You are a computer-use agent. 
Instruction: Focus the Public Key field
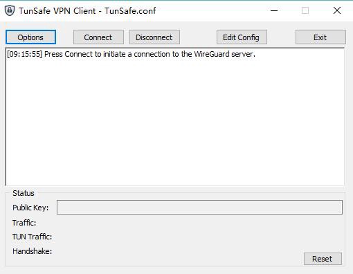(x=199, y=207)
